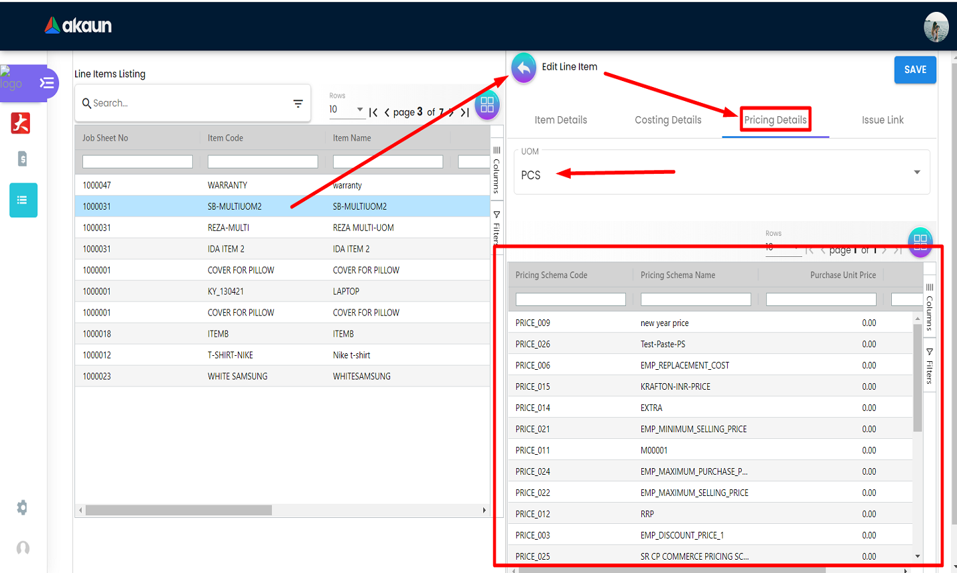Click the red PDF icon in sidebar
Viewport: 957px width, 573px height.
(x=21, y=123)
